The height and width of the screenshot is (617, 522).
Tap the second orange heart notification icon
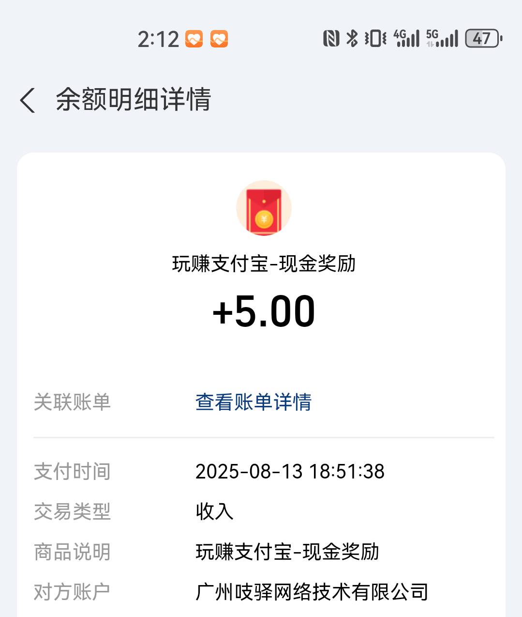219,39
